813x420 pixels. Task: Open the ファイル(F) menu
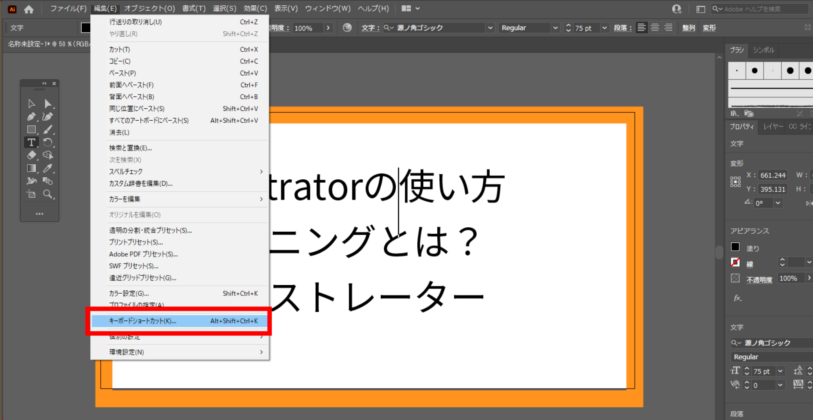click(68, 9)
